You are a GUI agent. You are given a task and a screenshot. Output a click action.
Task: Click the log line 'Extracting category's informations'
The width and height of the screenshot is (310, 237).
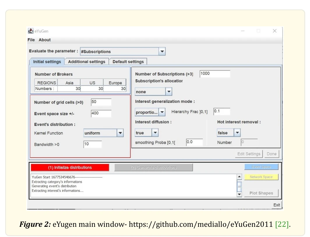coord(57,182)
